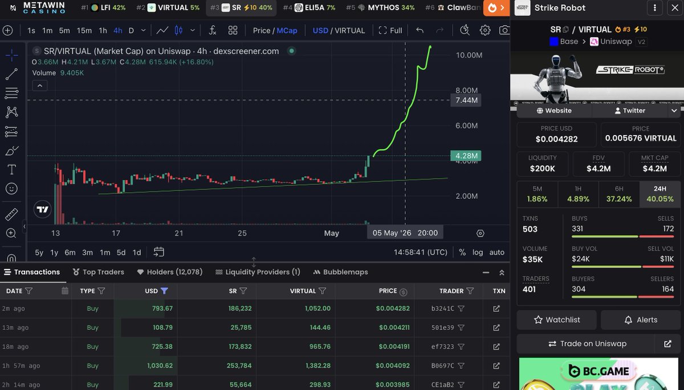Open the Strike Robot Website link
Viewport: 684px width, 390px height.
tap(554, 111)
